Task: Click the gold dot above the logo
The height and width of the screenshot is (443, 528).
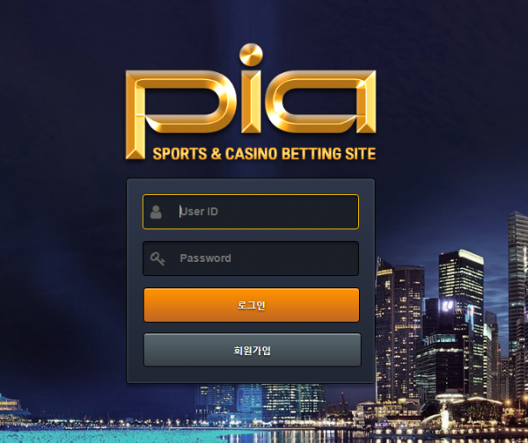Action: tap(251, 54)
